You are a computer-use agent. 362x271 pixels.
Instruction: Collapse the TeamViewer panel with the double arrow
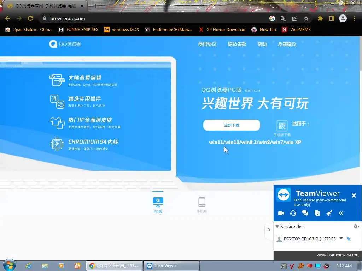pyautogui.click(x=341, y=213)
